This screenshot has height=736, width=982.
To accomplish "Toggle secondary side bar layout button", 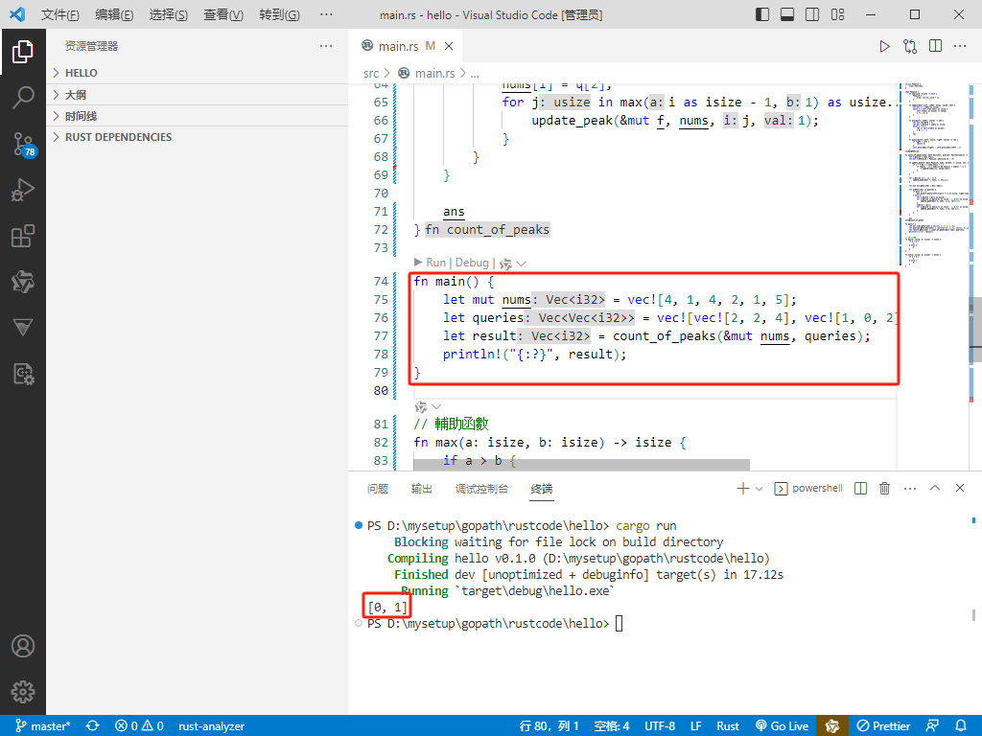I will pyautogui.click(x=812, y=14).
